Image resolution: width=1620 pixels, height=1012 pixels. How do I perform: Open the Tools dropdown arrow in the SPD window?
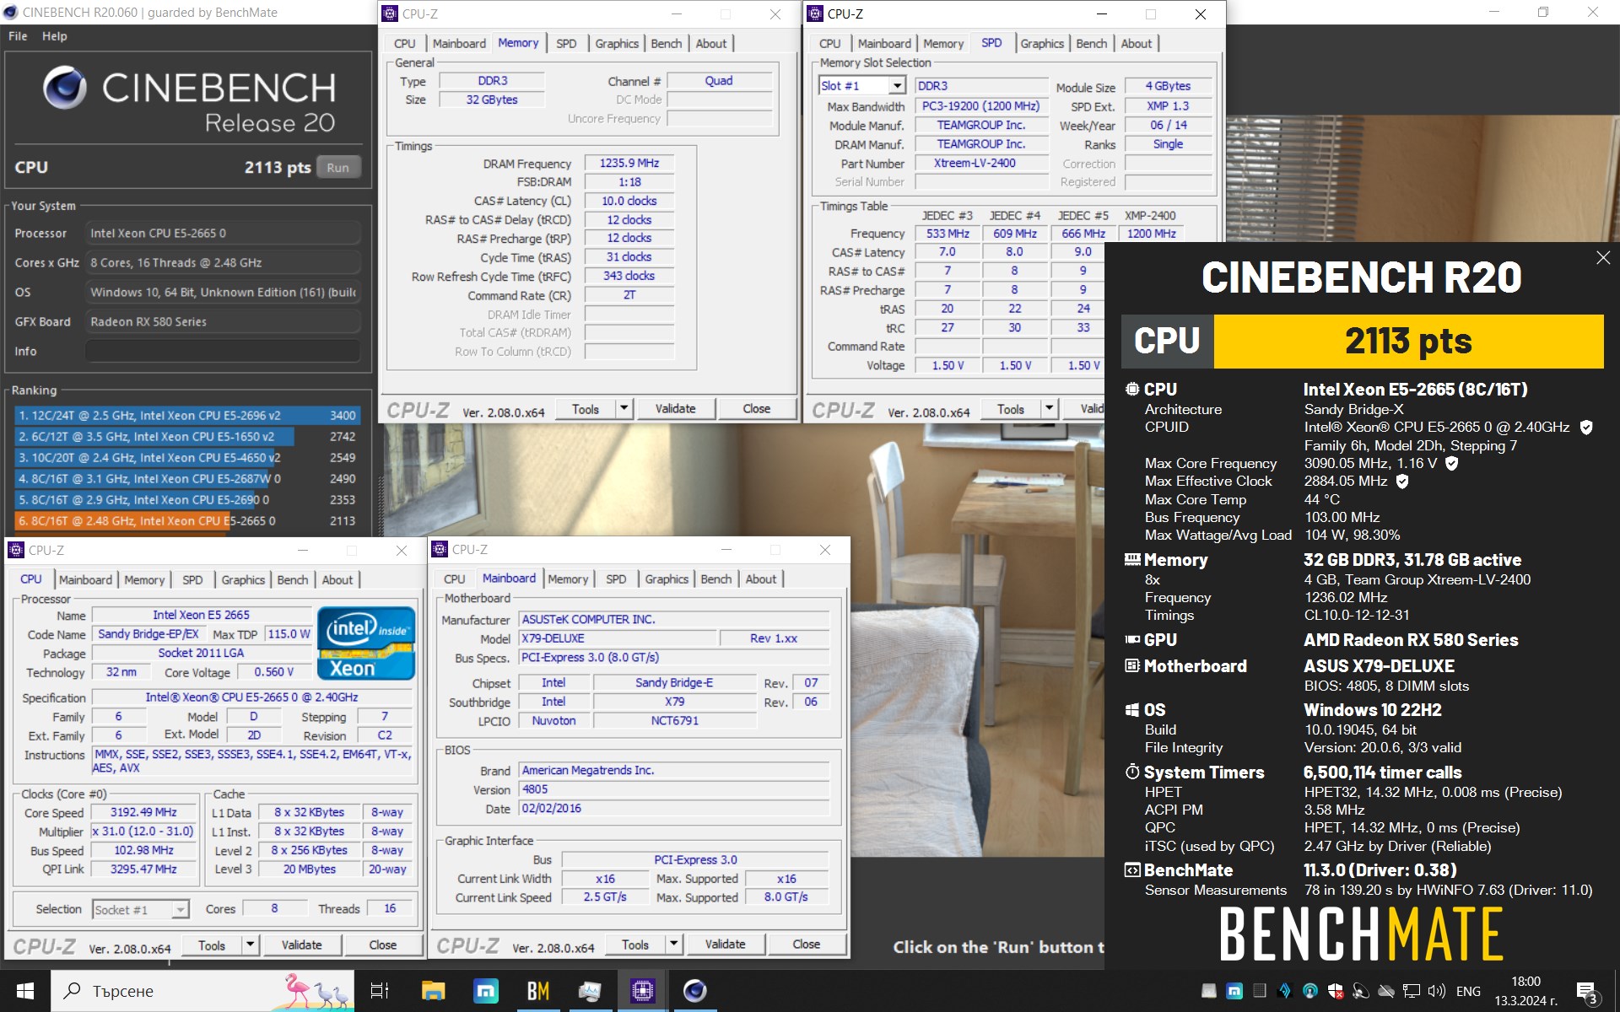point(1049,408)
